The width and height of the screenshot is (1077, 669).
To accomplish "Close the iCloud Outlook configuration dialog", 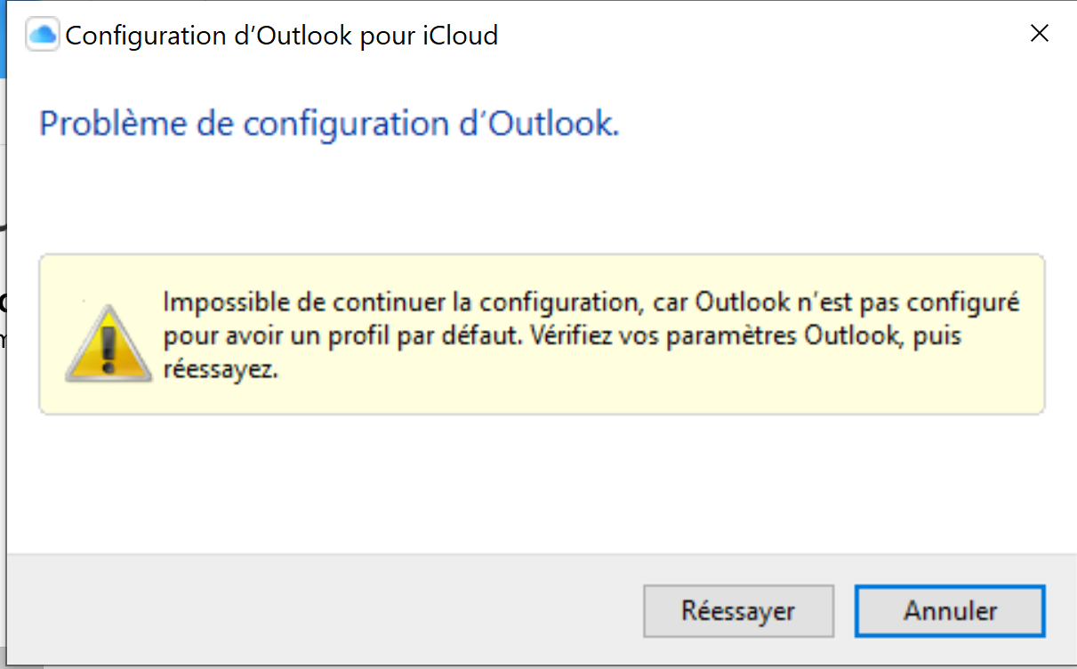I will click(x=1038, y=35).
